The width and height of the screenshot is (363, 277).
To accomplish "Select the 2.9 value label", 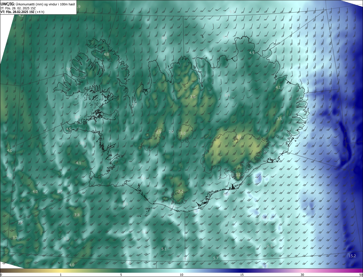I will click(x=159, y=132).
